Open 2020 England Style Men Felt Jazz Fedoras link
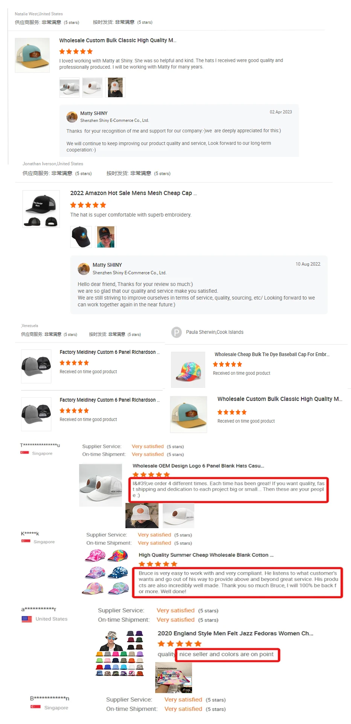351x724 pixels. pyautogui.click(x=235, y=633)
